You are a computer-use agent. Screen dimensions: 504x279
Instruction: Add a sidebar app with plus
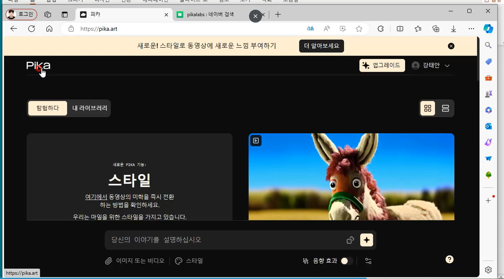[488, 201]
